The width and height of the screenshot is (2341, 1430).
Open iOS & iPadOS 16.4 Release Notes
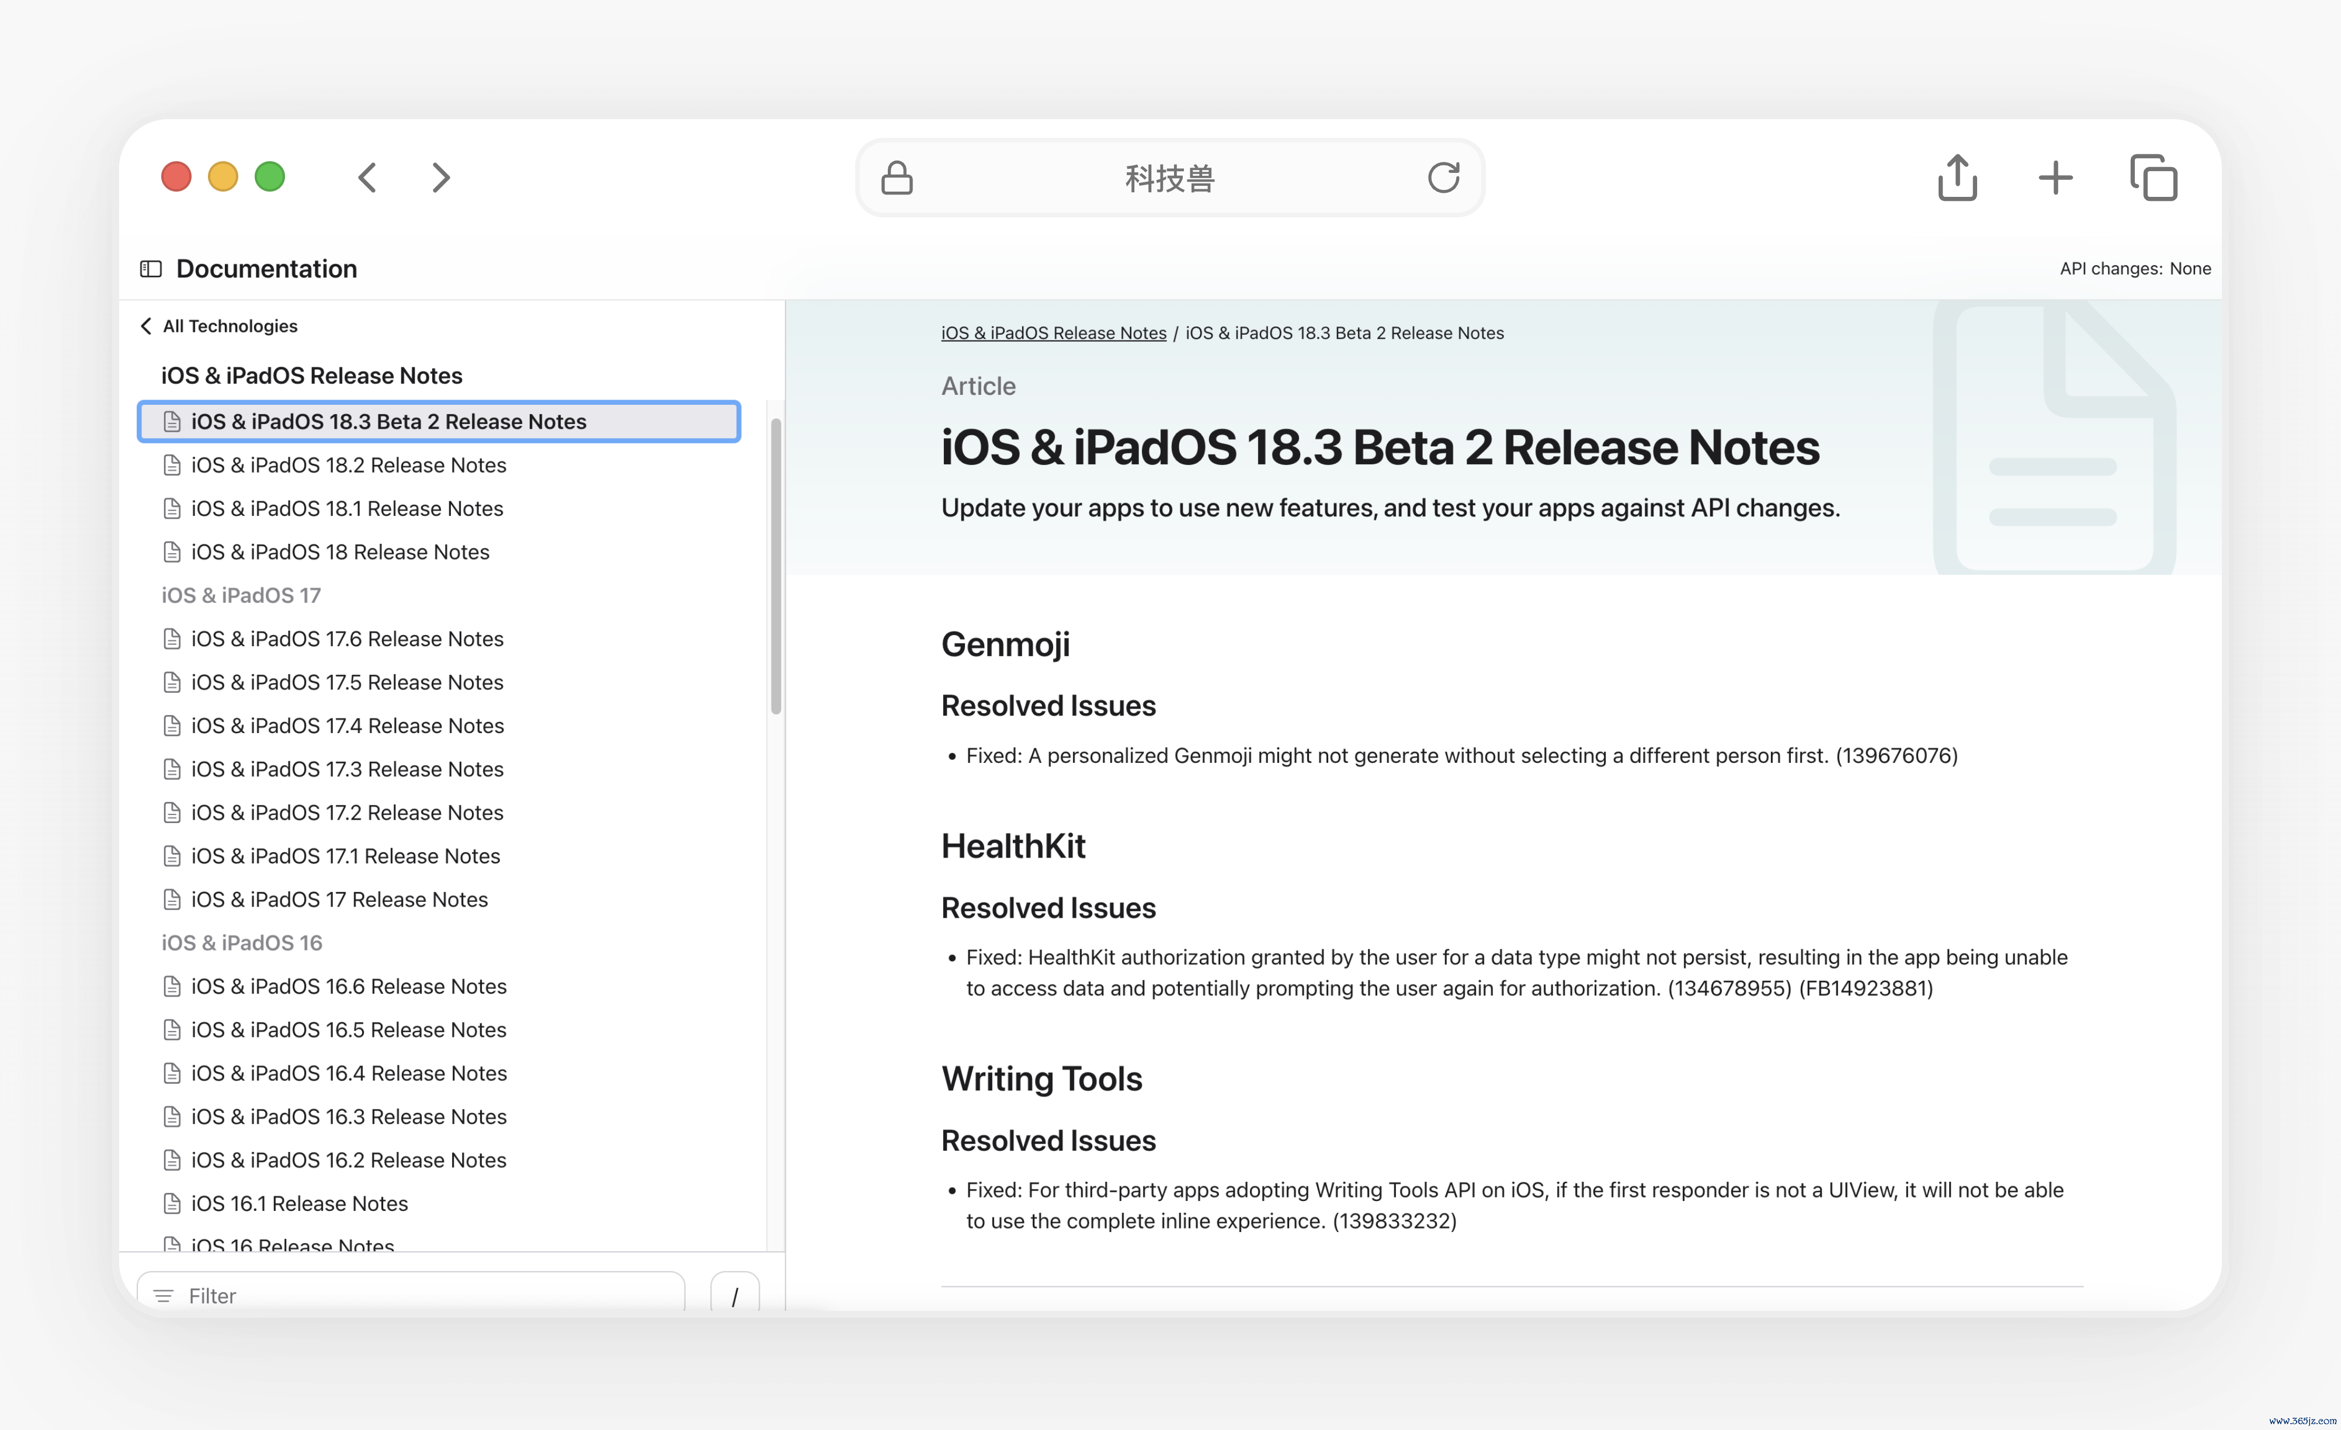pos(349,1074)
